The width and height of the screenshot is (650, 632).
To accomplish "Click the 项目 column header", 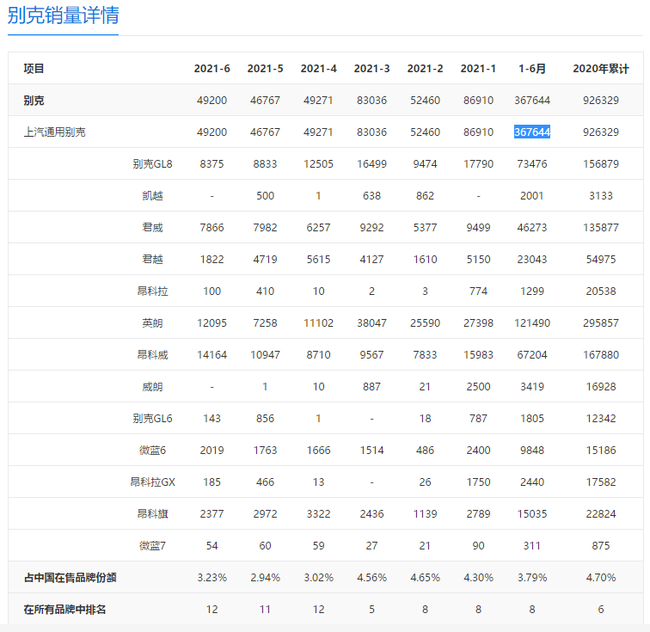I will click(34, 69).
